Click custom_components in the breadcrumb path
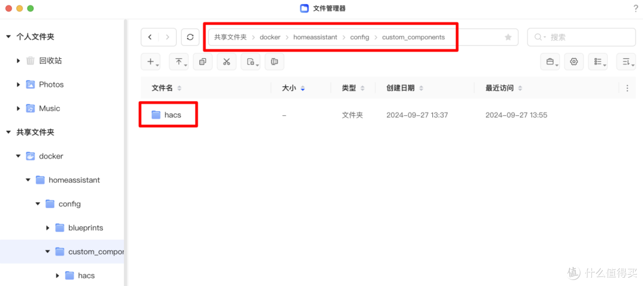The height and width of the screenshot is (286, 643). tap(413, 37)
